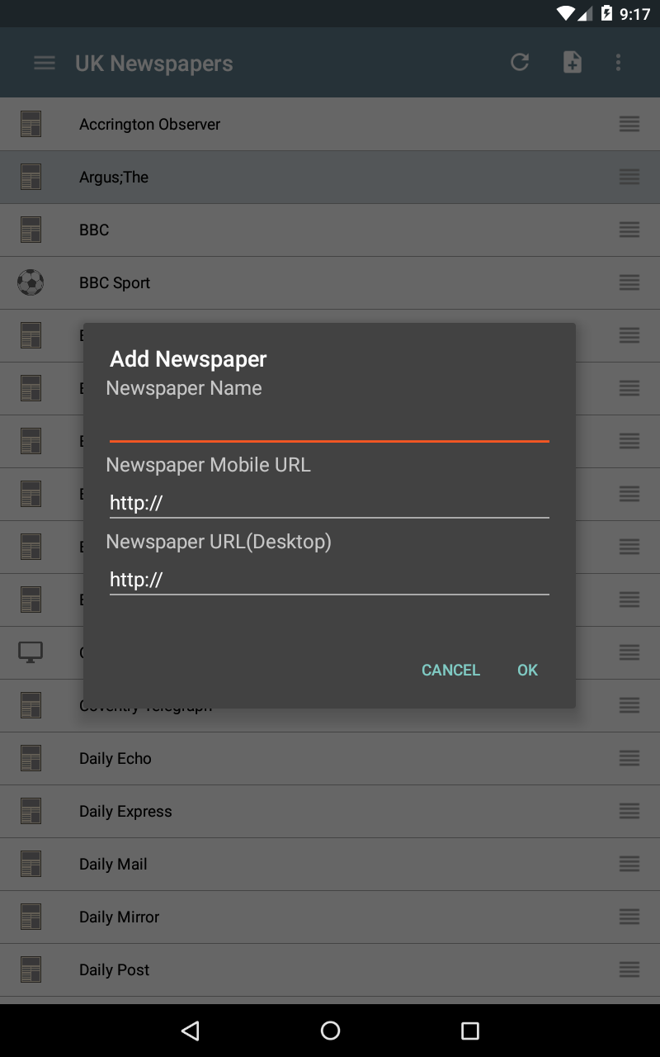The height and width of the screenshot is (1057, 660).
Task: Tap the refresh icon in toolbar
Action: [520, 63]
